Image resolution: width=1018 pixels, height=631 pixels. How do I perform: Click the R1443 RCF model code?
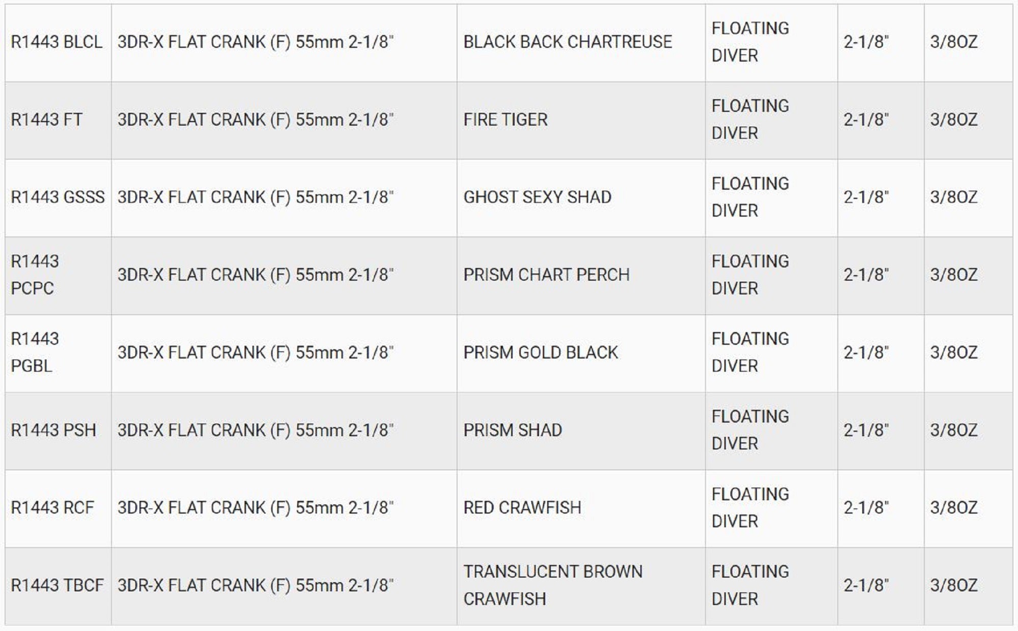52,507
